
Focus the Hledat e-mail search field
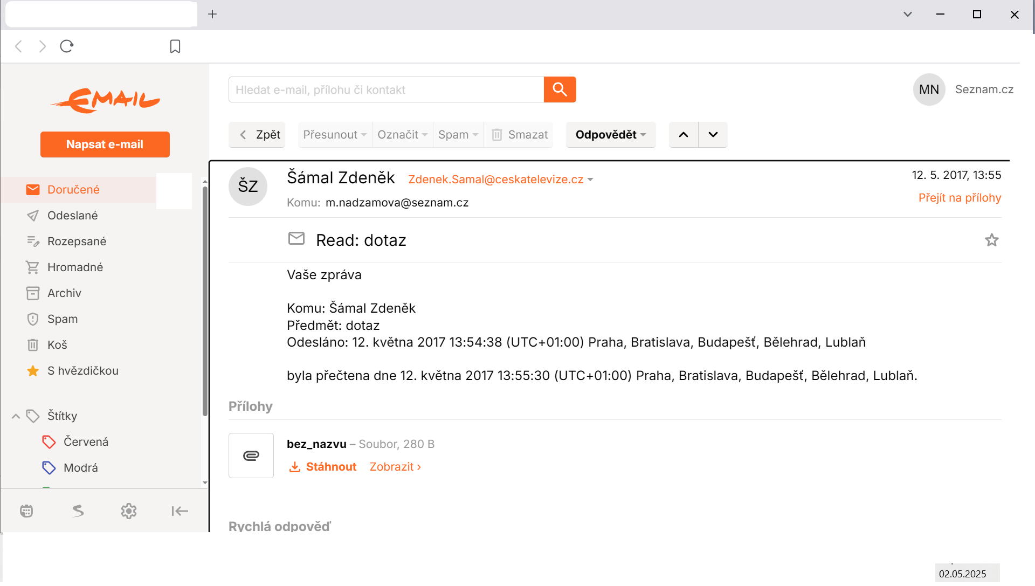click(x=386, y=89)
